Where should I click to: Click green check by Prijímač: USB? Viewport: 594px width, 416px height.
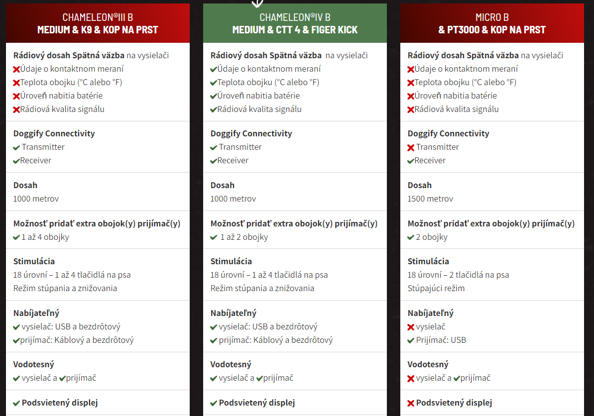coord(411,340)
